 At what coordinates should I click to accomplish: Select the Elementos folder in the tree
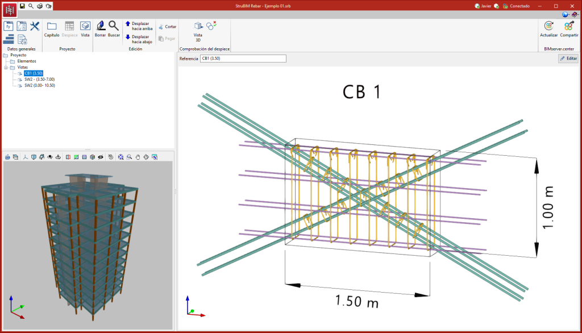pos(27,61)
